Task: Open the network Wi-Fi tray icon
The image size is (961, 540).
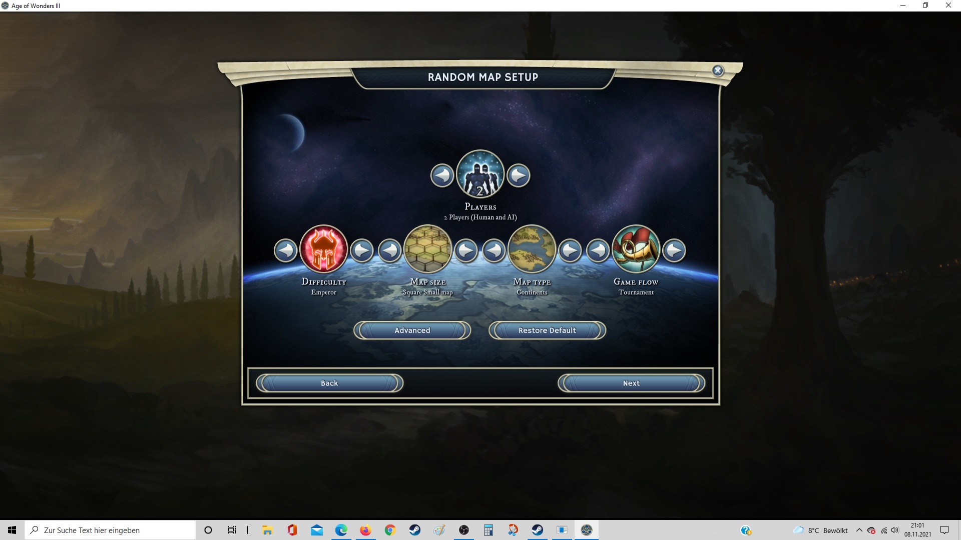Action: point(883,530)
